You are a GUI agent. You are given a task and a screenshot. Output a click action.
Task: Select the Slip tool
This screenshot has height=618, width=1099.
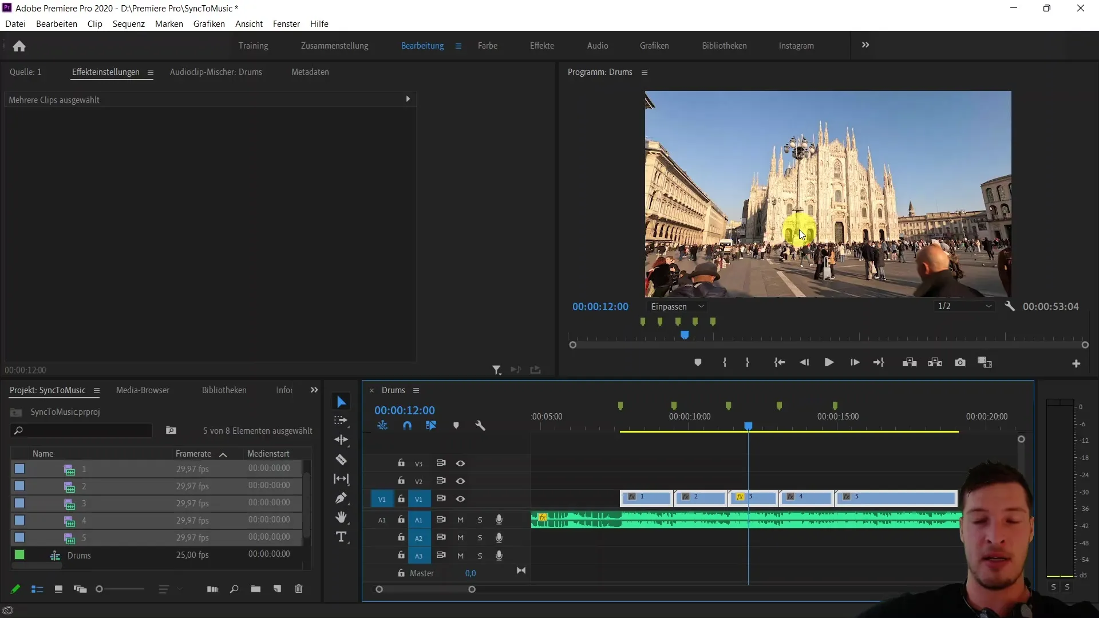pyautogui.click(x=341, y=479)
